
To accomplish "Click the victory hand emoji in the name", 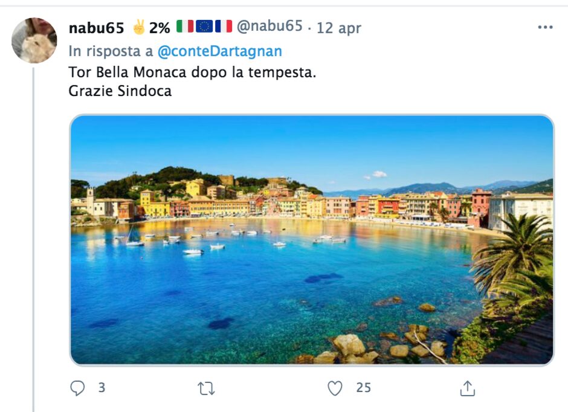I will [139, 27].
